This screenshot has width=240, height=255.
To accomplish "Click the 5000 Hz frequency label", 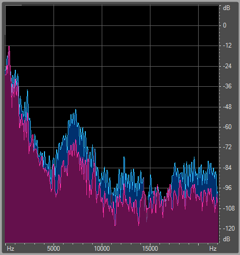I will (54, 249).
